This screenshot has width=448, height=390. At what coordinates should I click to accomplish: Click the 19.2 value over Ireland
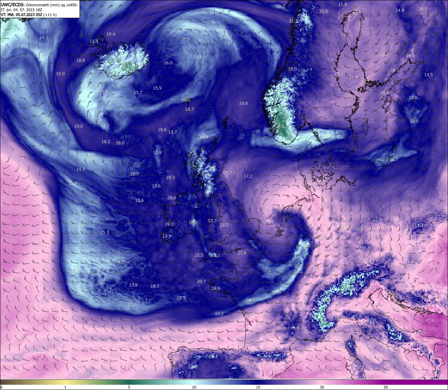tap(169, 224)
